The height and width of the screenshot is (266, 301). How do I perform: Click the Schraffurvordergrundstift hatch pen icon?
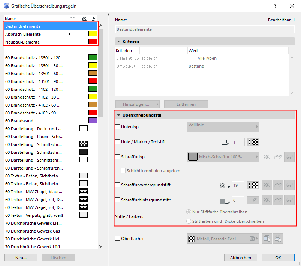point(225,185)
